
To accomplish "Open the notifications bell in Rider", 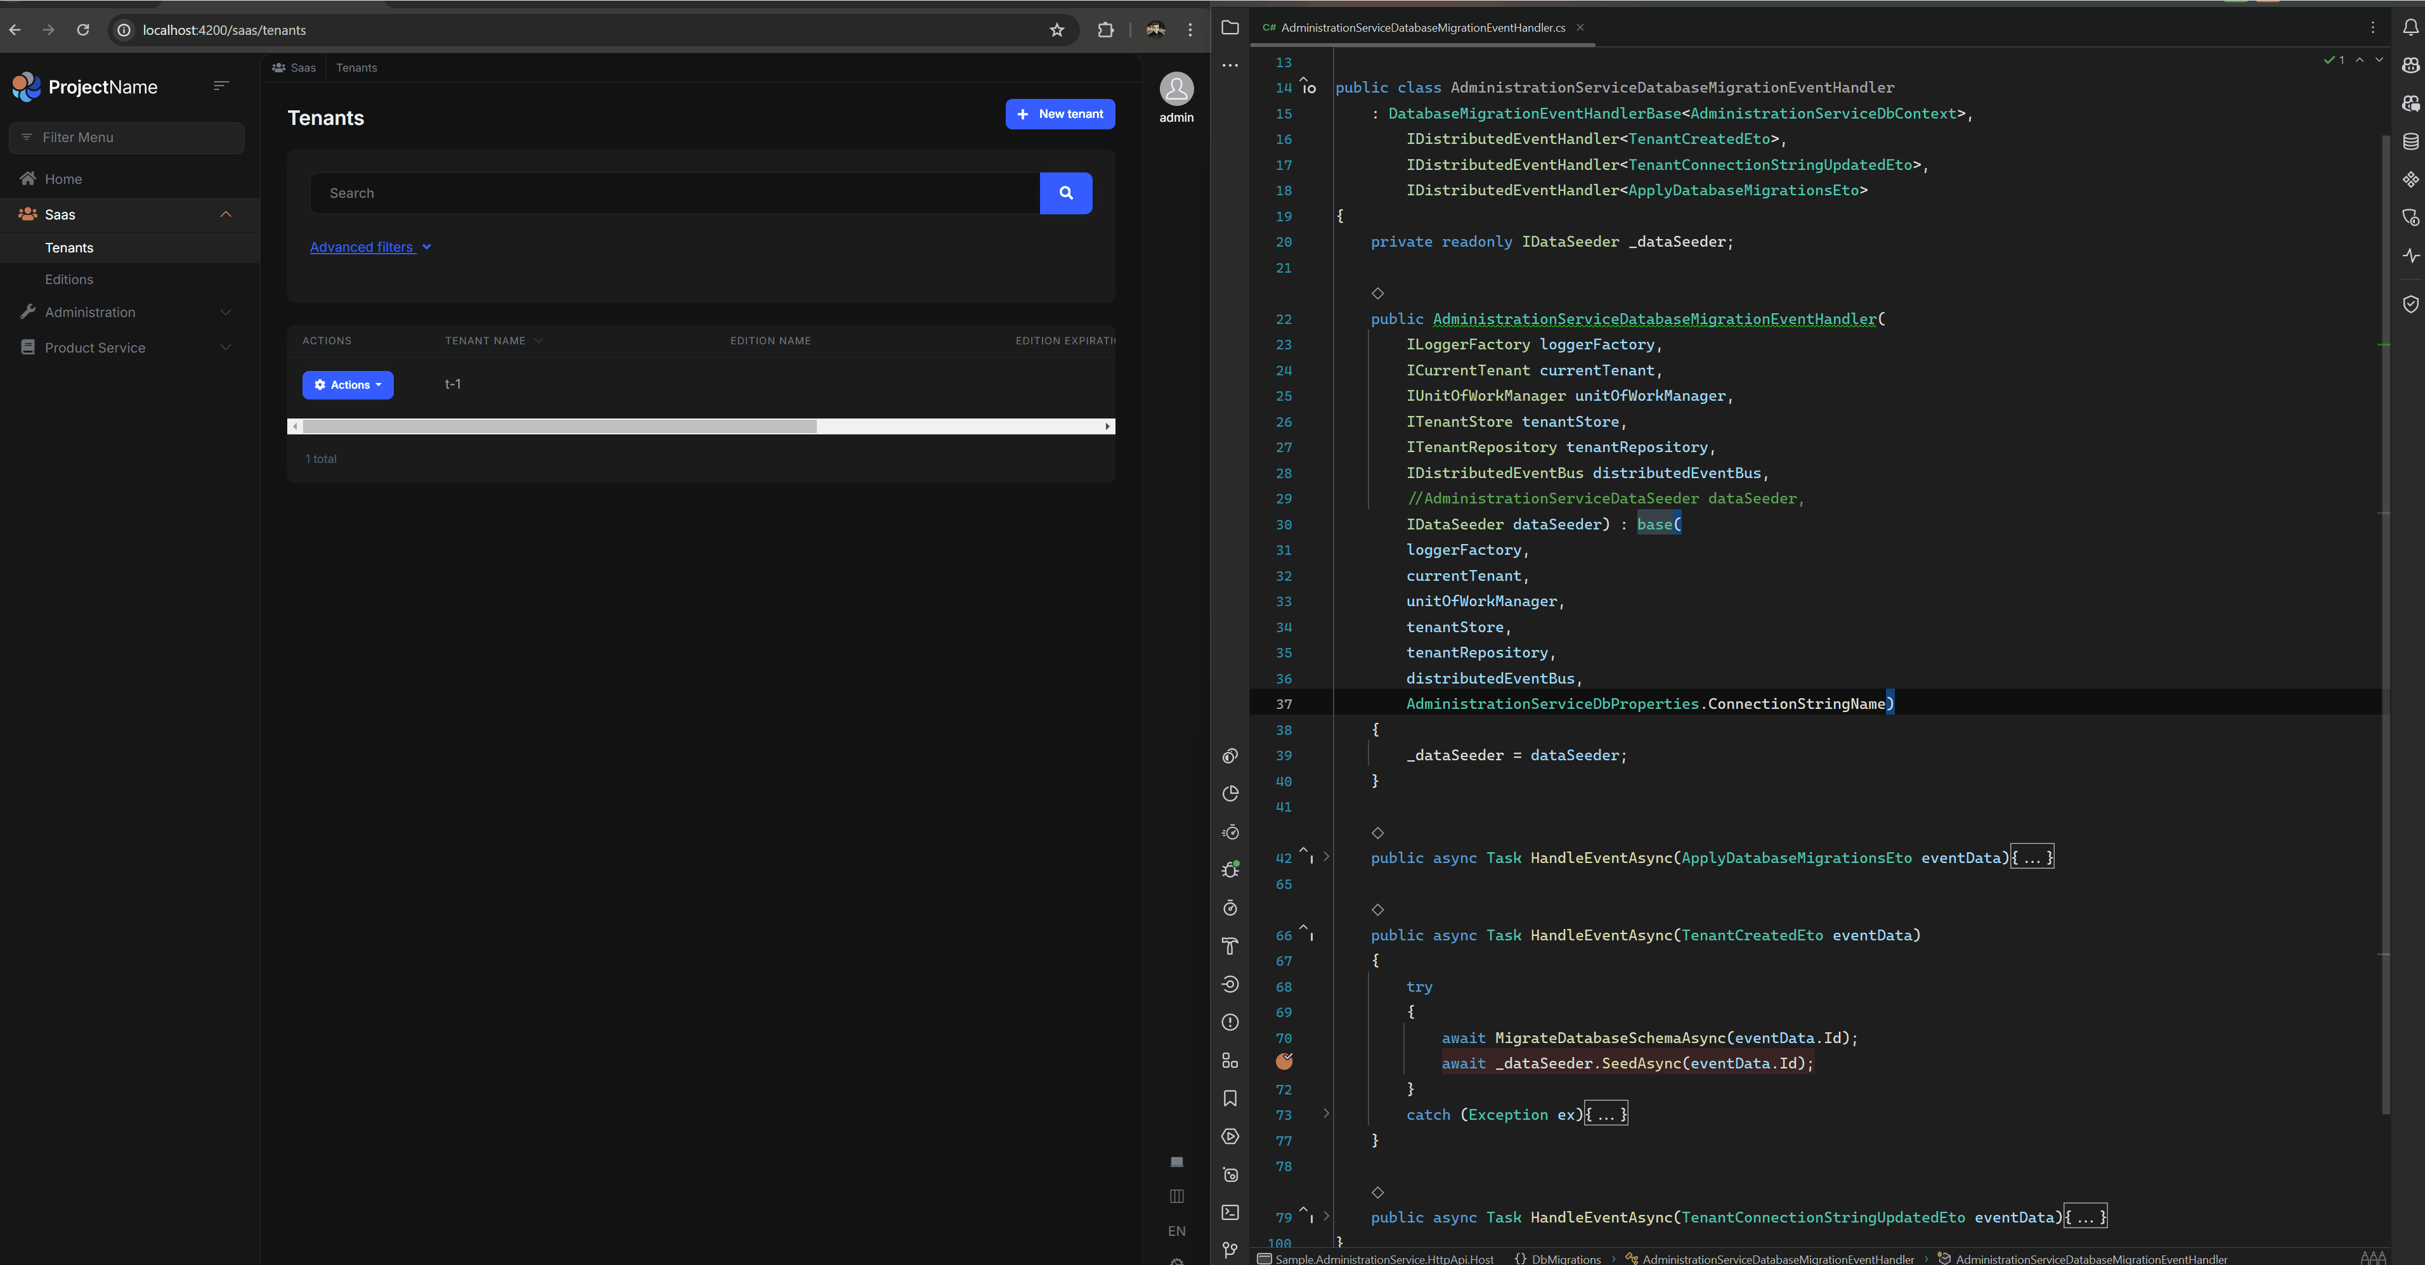I will click(2410, 27).
